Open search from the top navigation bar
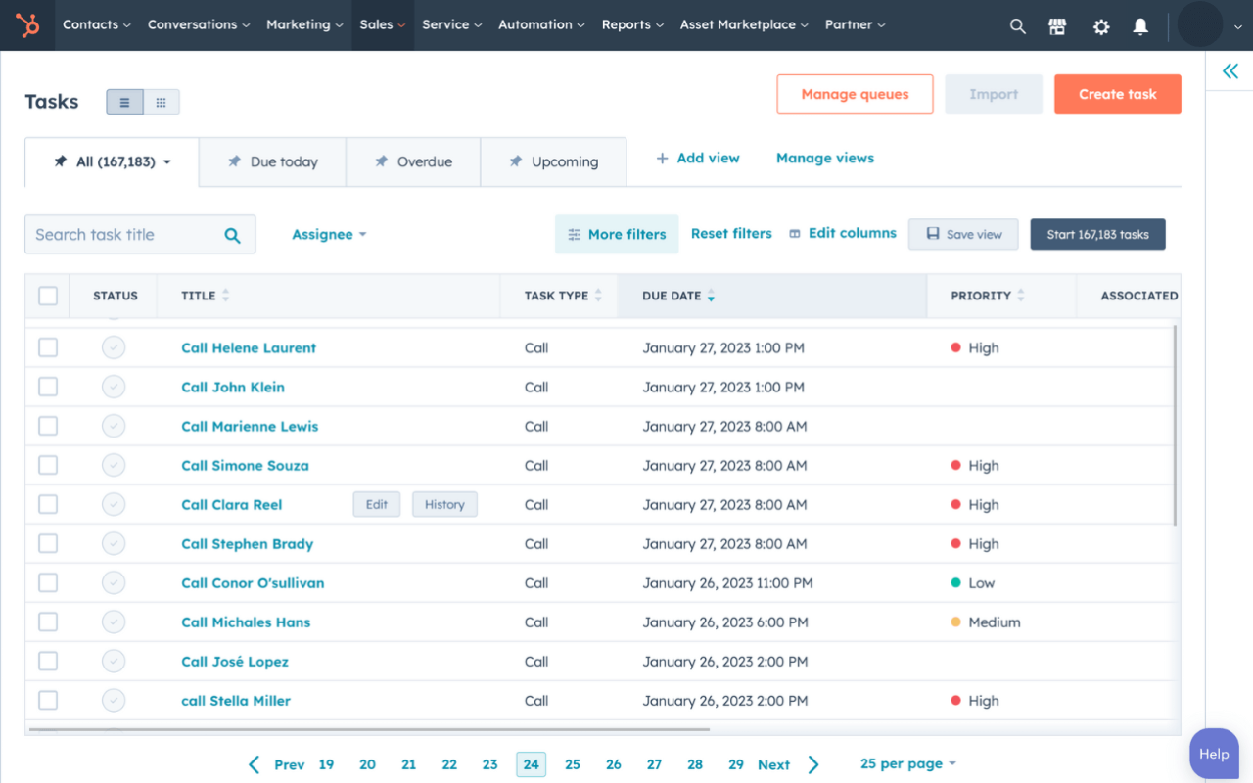 (1017, 25)
